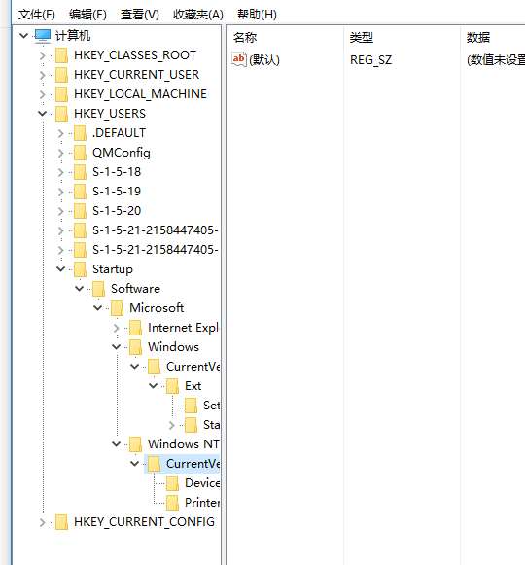Expand HKEY_CURRENT_CONFIG node
Image resolution: width=525 pixels, height=565 pixels.
(42, 522)
